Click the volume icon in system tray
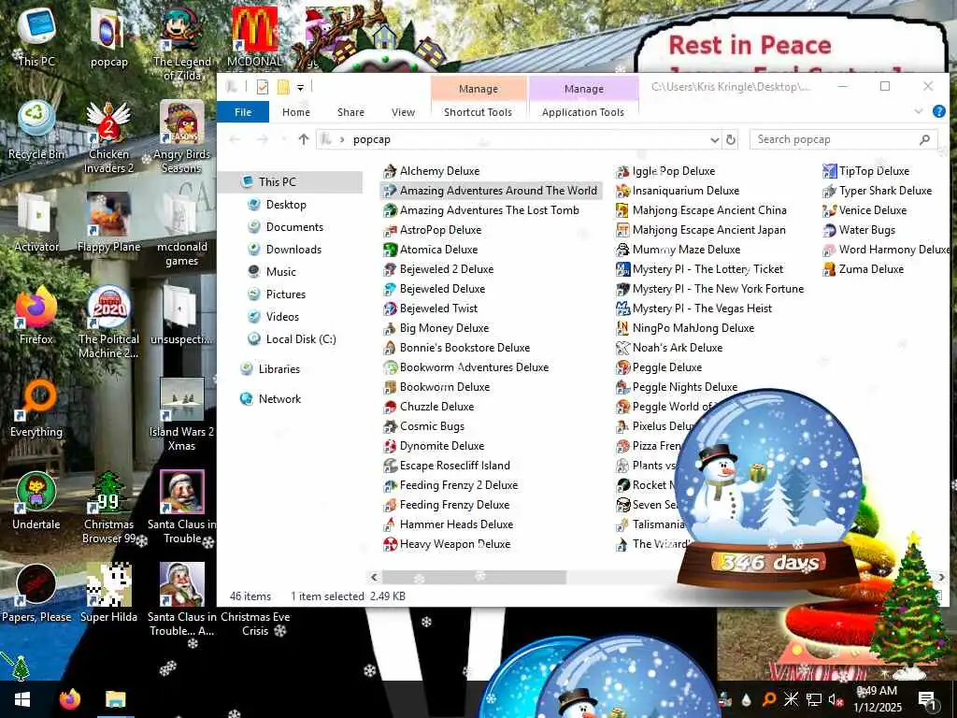The height and width of the screenshot is (718, 957). [x=835, y=699]
